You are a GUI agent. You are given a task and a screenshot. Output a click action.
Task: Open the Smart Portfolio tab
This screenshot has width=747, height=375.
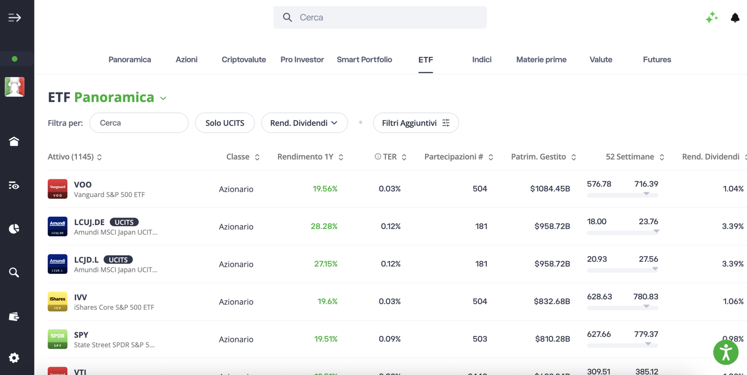364,60
